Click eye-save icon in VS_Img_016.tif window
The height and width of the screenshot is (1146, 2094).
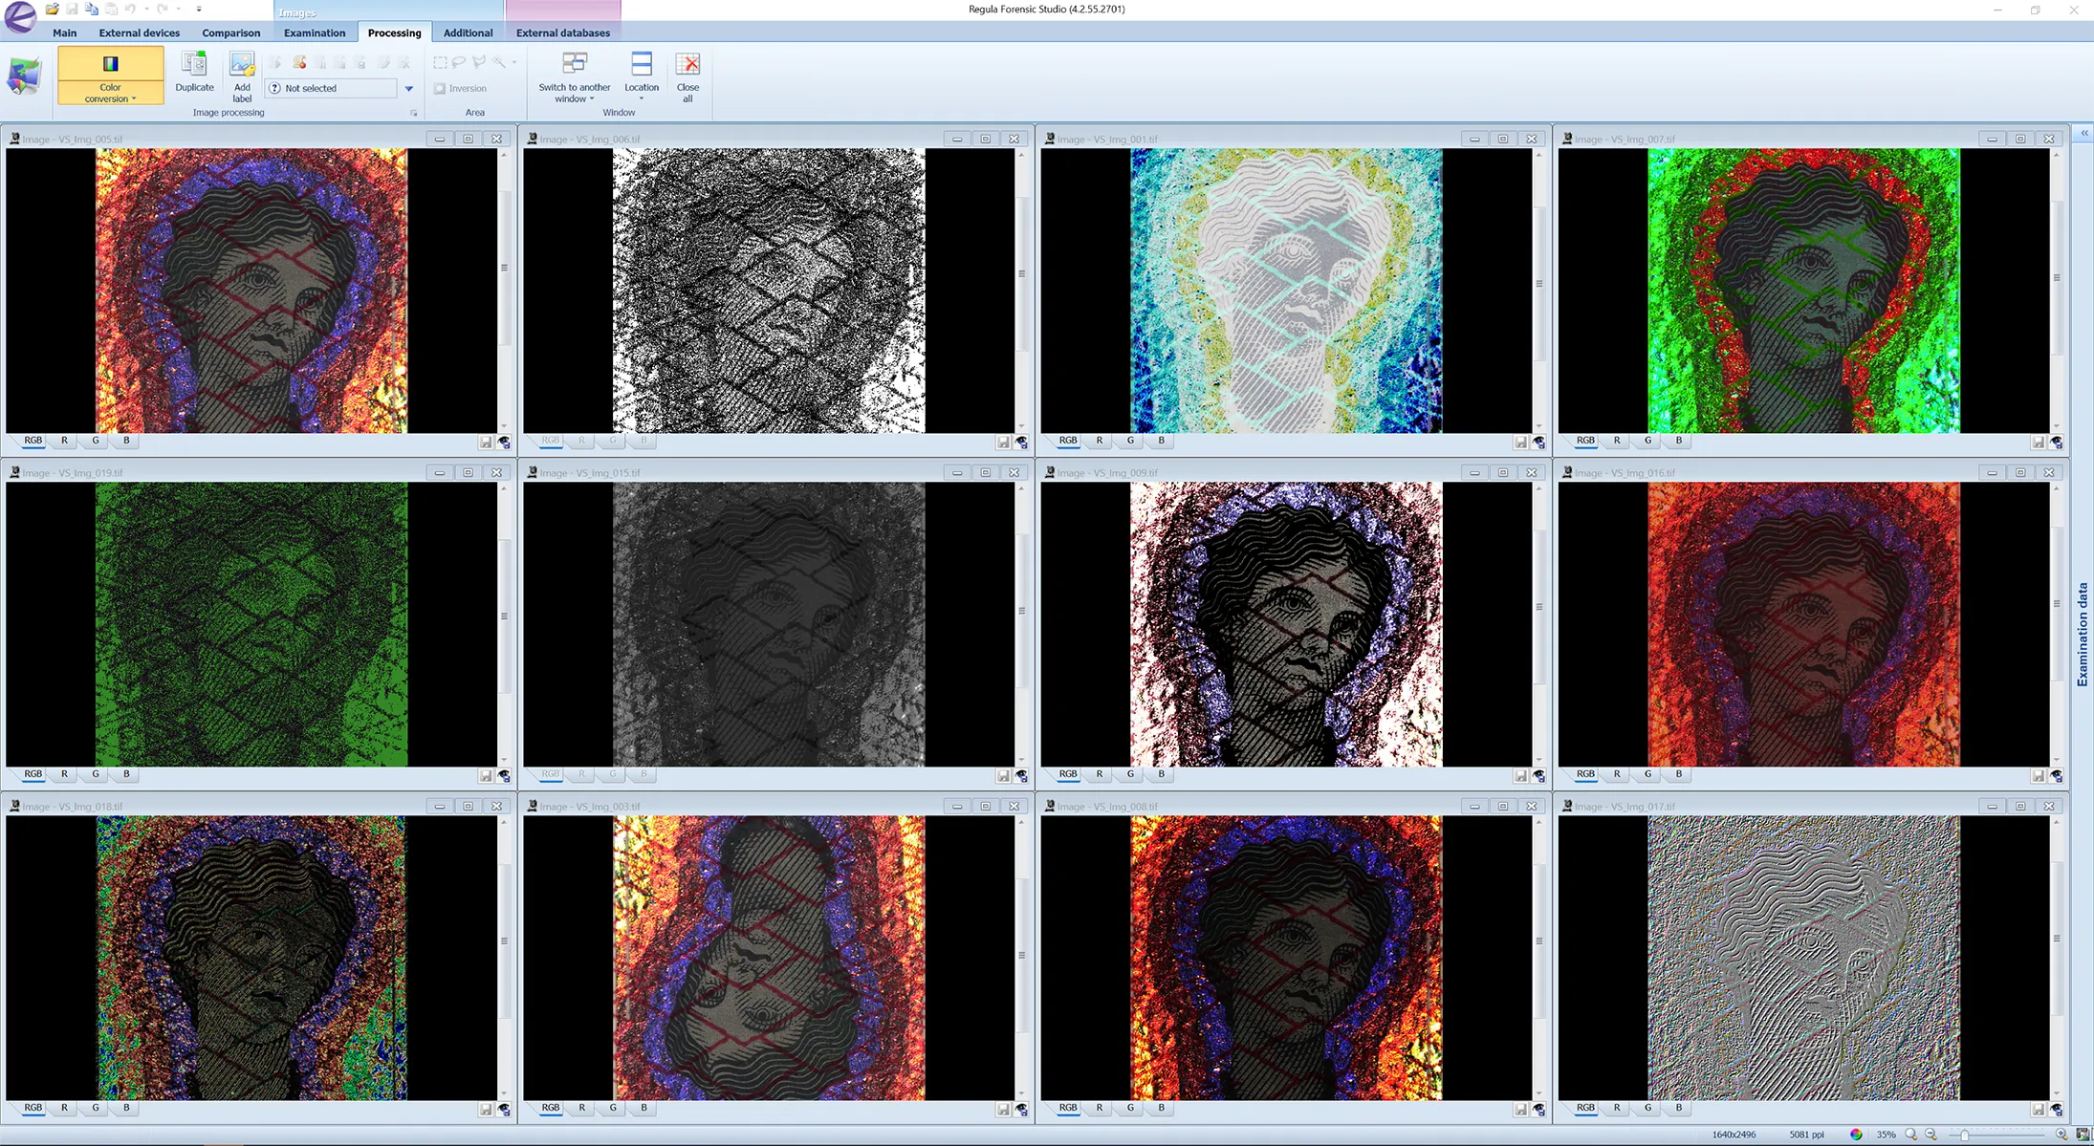[x=2056, y=775]
